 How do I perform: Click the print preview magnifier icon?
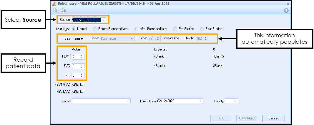click(55, 11)
